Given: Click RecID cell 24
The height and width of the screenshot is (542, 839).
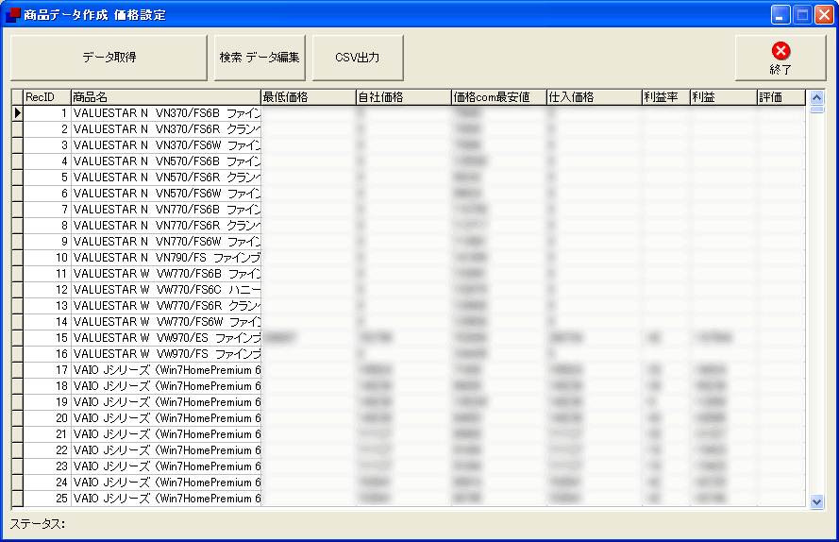Looking at the screenshot, I should (x=47, y=483).
